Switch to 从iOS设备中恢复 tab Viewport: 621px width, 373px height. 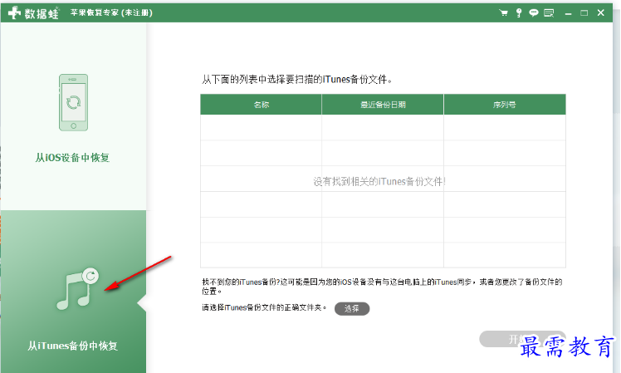[x=73, y=116]
